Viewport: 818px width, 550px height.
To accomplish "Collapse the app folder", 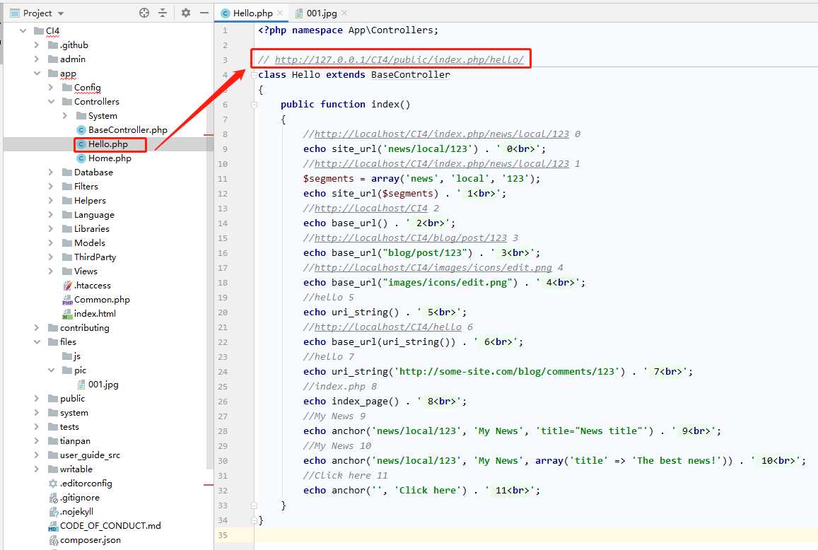I will click(37, 73).
